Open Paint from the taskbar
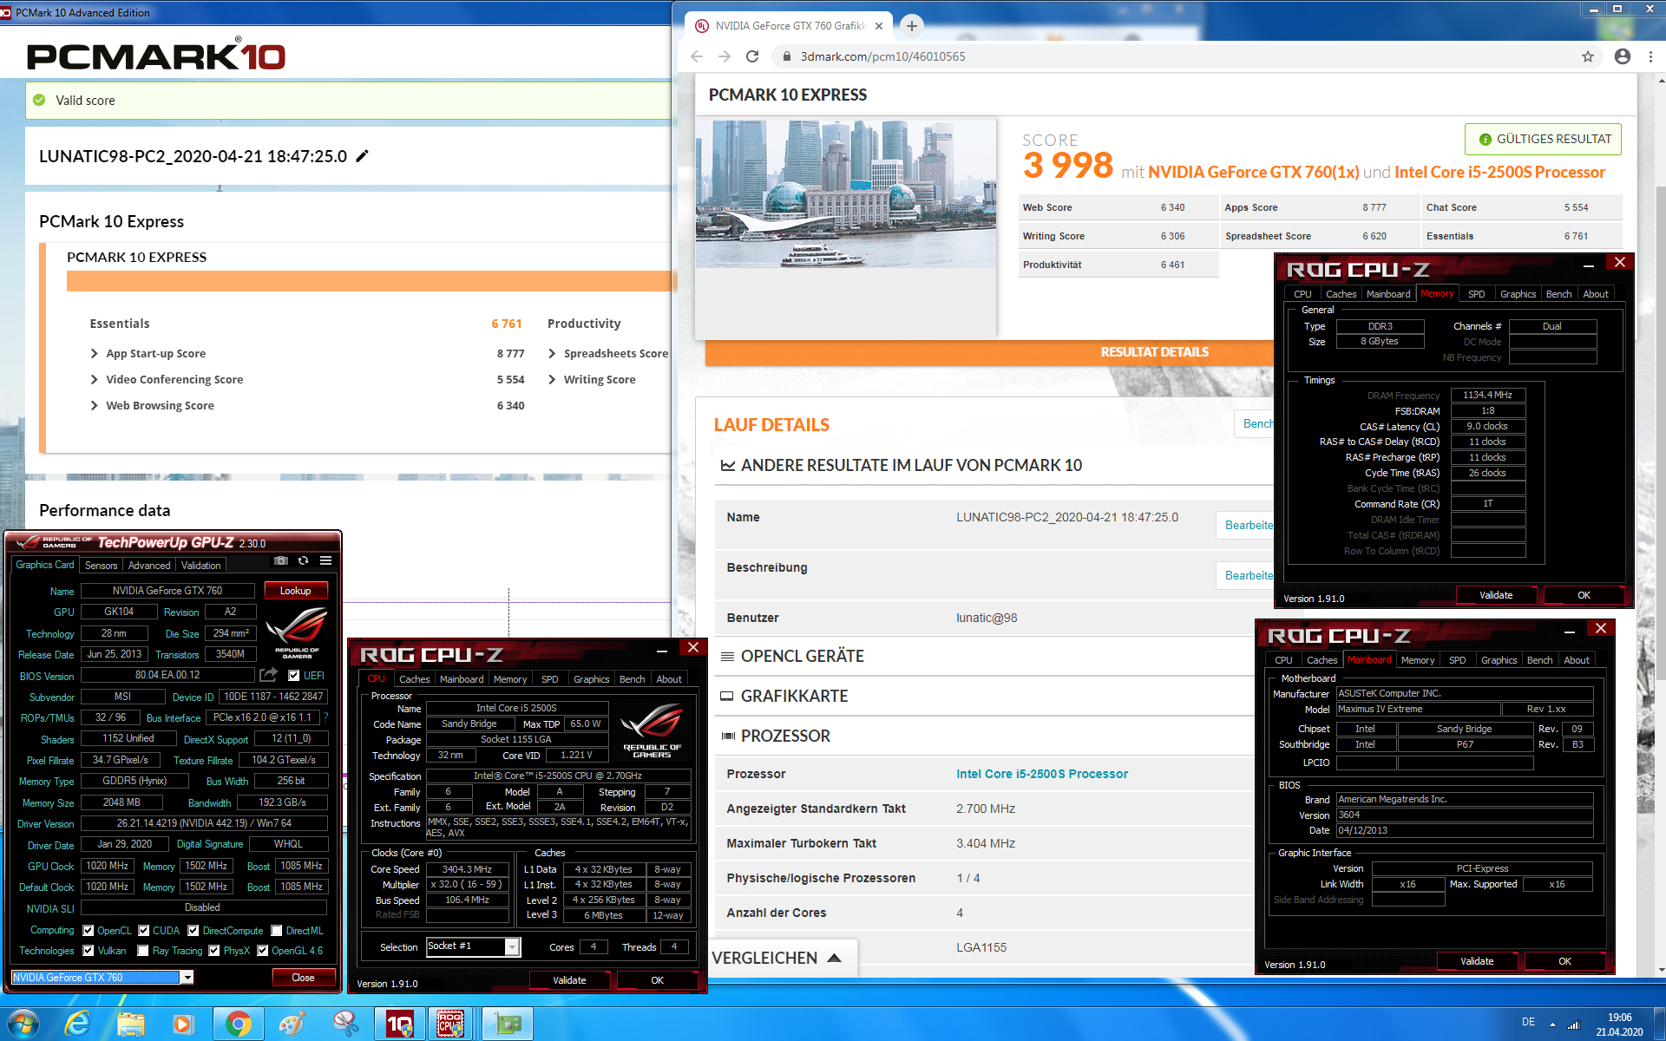Image resolution: width=1666 pixels, height=1041 pixels. coord(292,1025)
